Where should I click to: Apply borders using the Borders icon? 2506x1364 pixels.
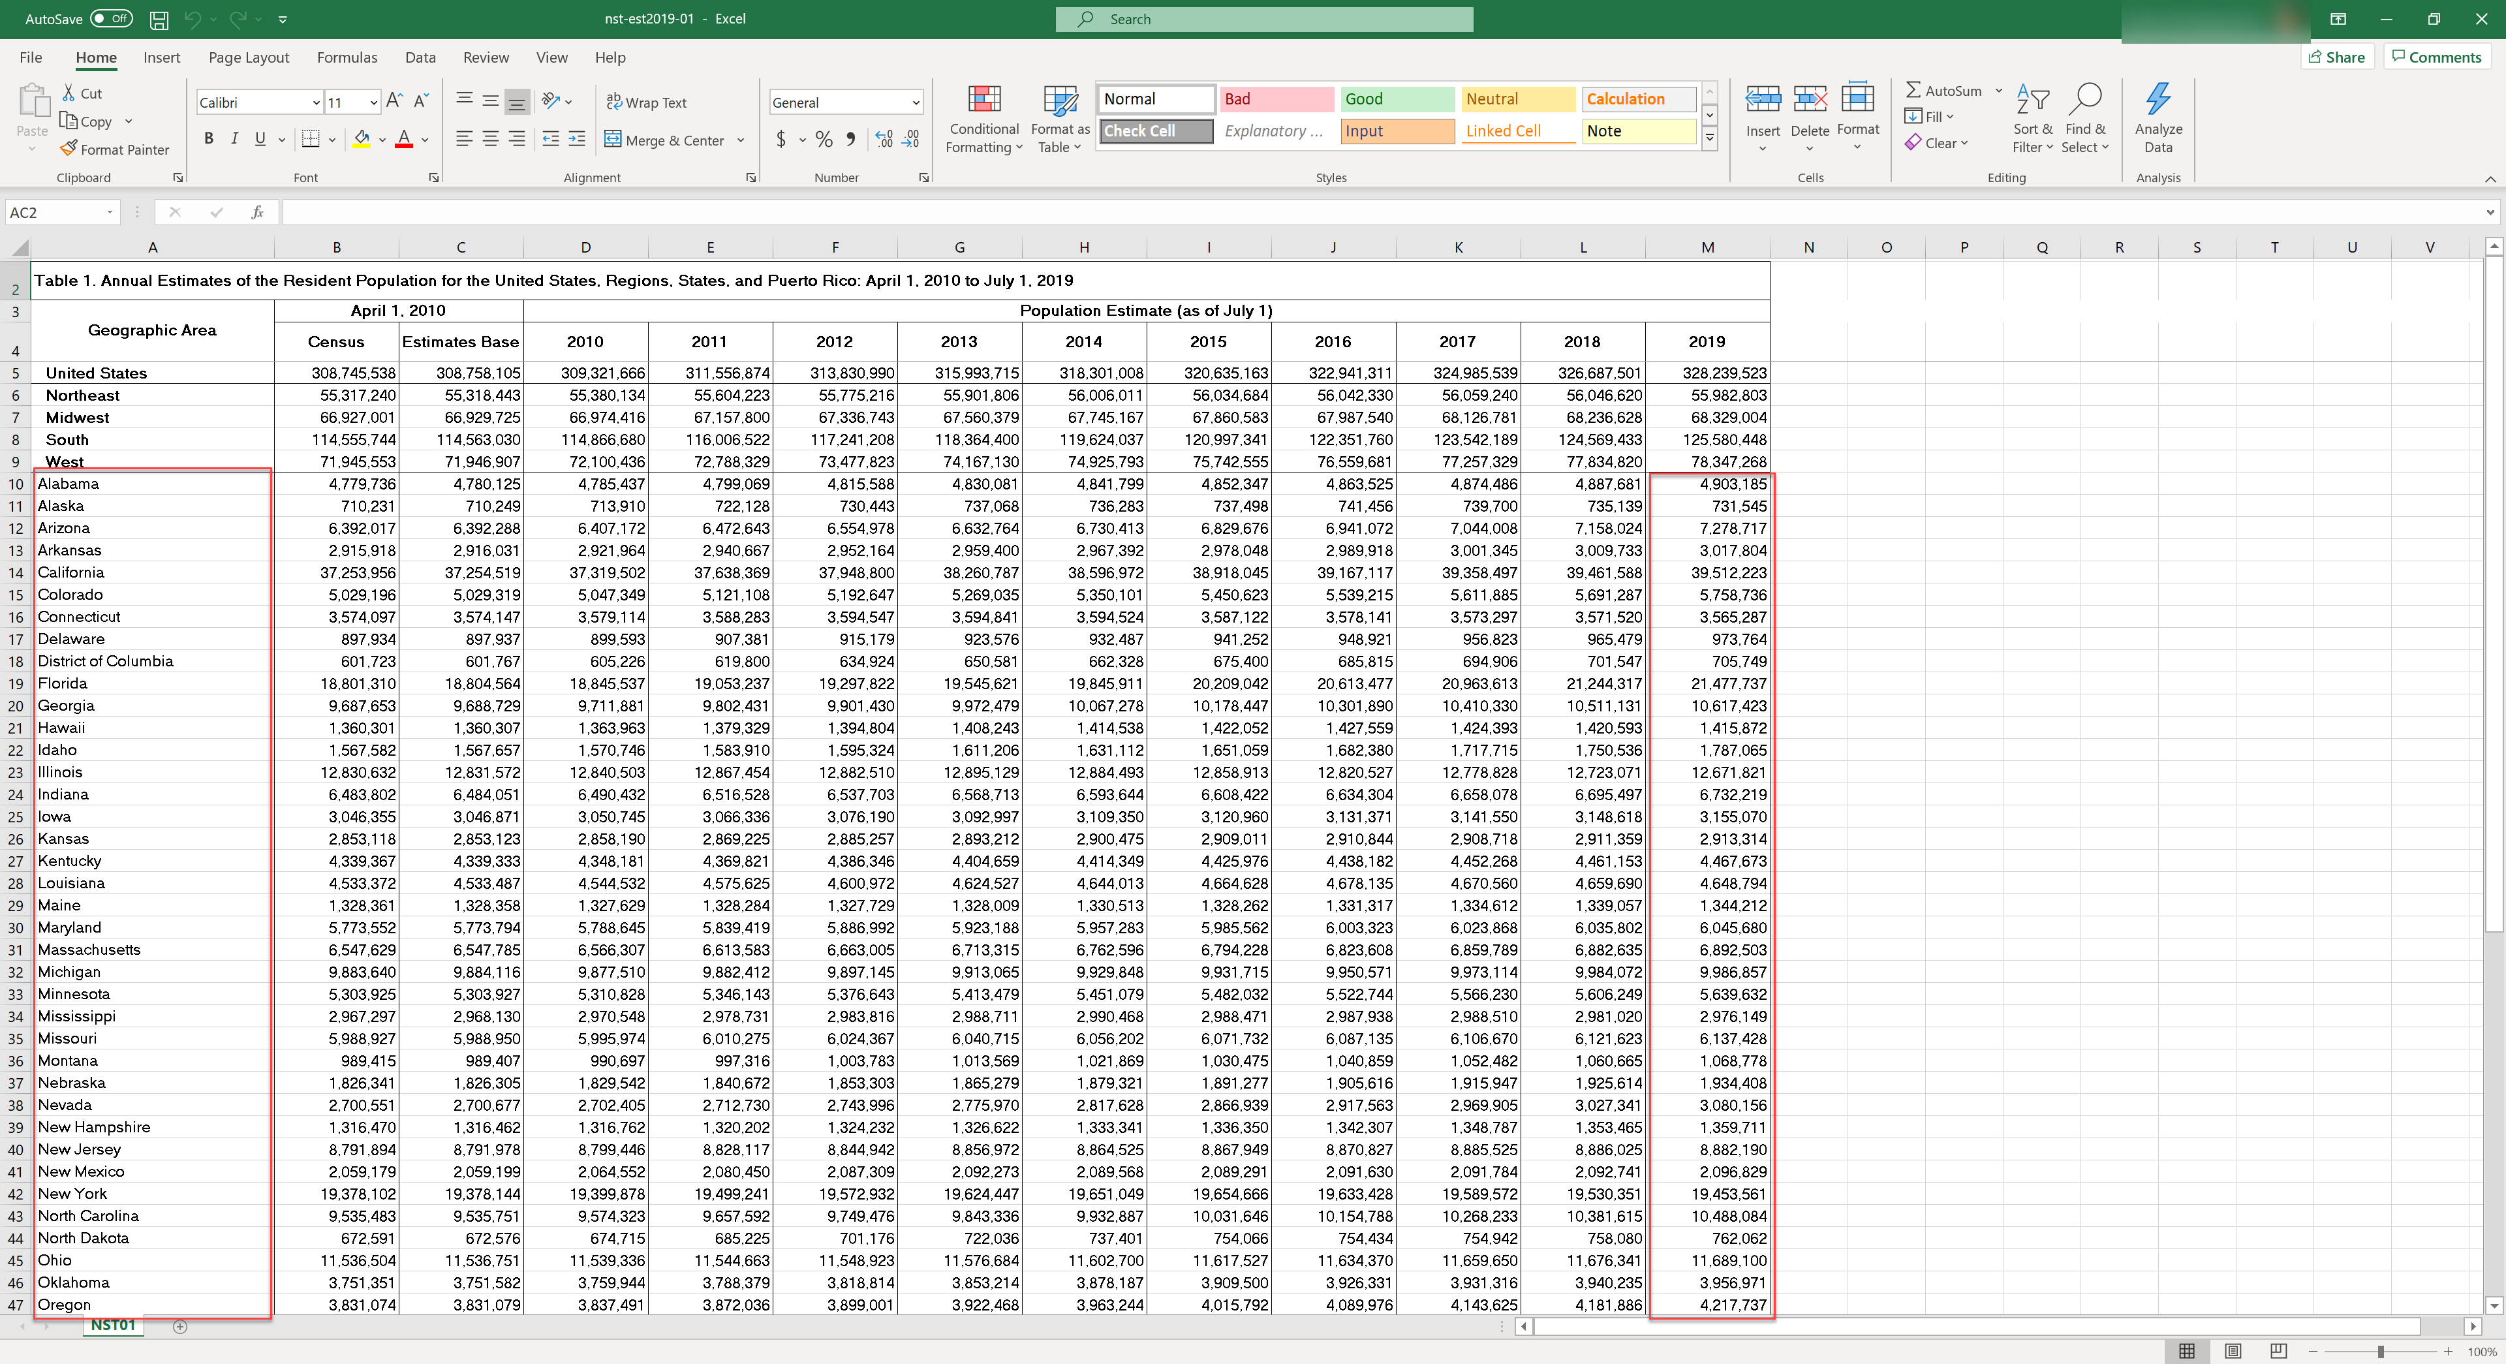click(311, 139)
